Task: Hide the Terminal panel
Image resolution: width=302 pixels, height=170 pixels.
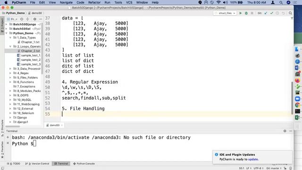Action: click(291, 131)
